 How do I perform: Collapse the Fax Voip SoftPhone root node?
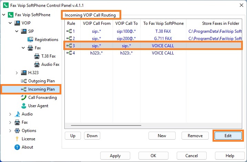click(x=4, y=15)
